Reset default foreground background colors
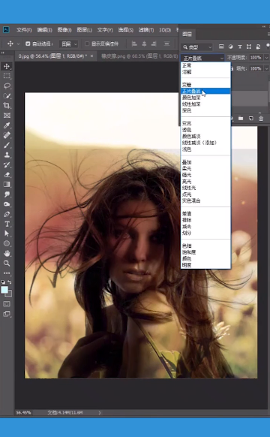The width and height of the screenshot is (270, 437). [3, 282]
